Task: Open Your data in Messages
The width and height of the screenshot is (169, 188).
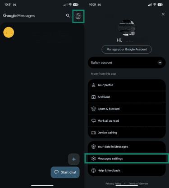Action: [127, 147]
